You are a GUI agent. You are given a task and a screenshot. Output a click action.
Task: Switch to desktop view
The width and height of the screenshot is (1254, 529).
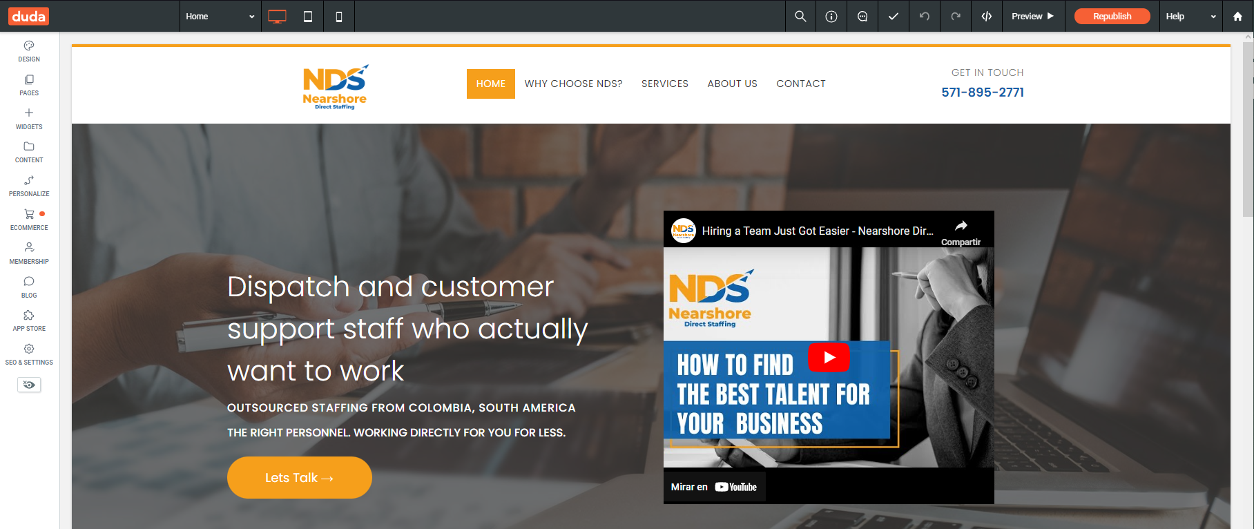pyautogui.click(x=277, y=17)
